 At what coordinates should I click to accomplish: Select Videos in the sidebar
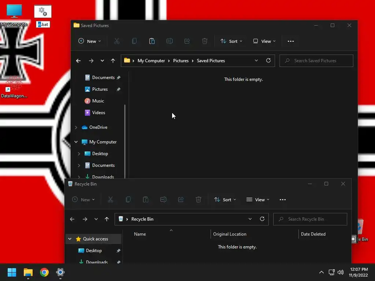click(x=95, y=113)
